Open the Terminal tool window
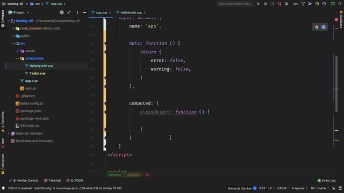Viewport: 344px width, 193px height. (x=52, y=181)
